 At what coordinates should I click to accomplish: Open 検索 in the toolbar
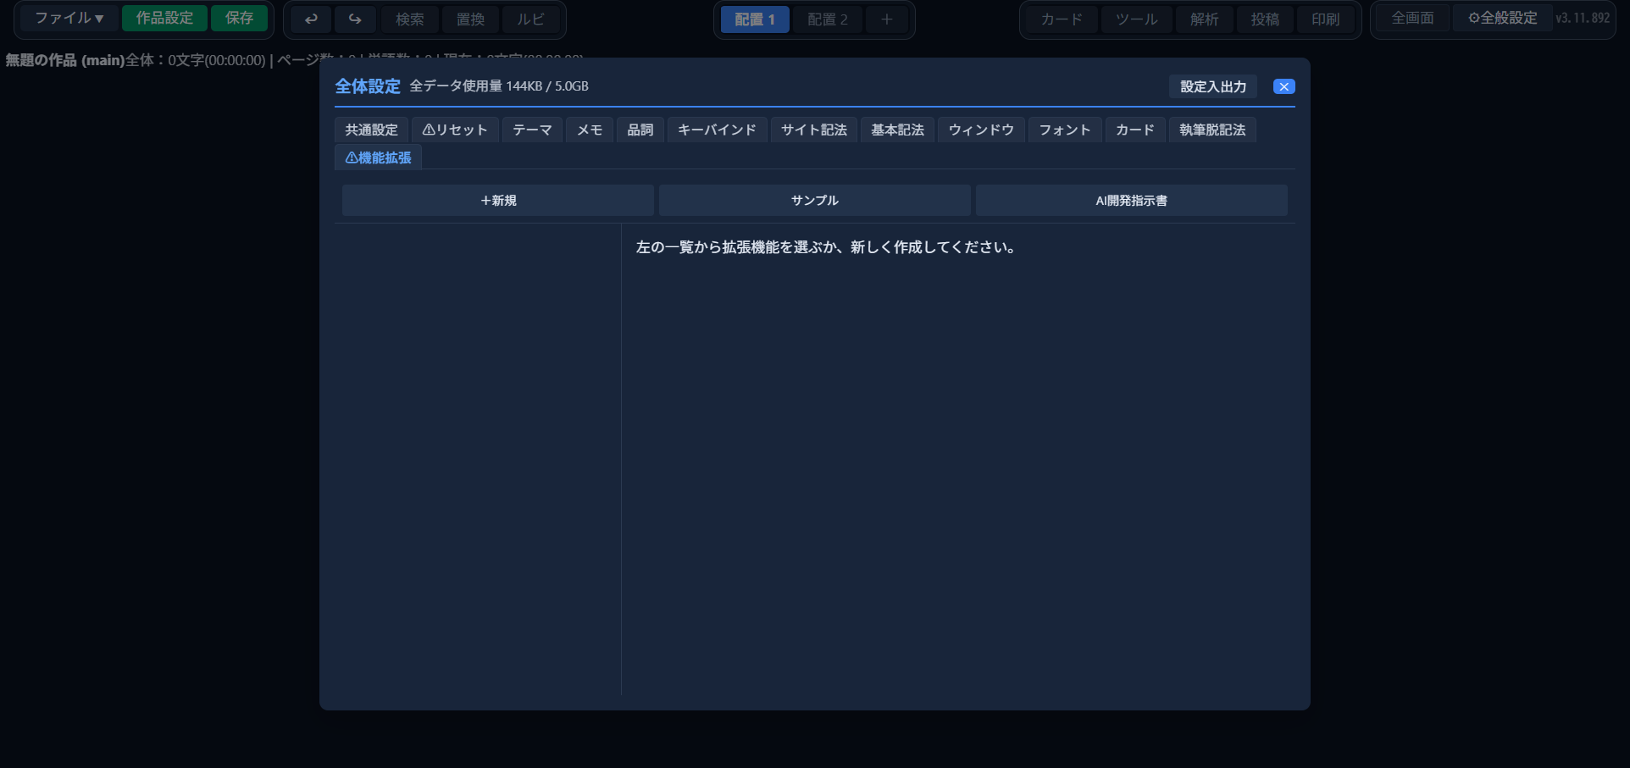(x=409, y=19)
